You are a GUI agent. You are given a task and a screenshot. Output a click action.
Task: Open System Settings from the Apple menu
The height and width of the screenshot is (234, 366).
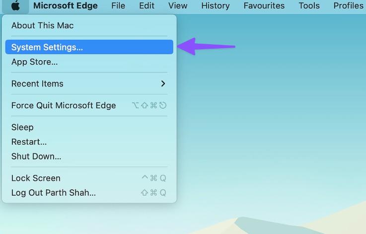89,47
